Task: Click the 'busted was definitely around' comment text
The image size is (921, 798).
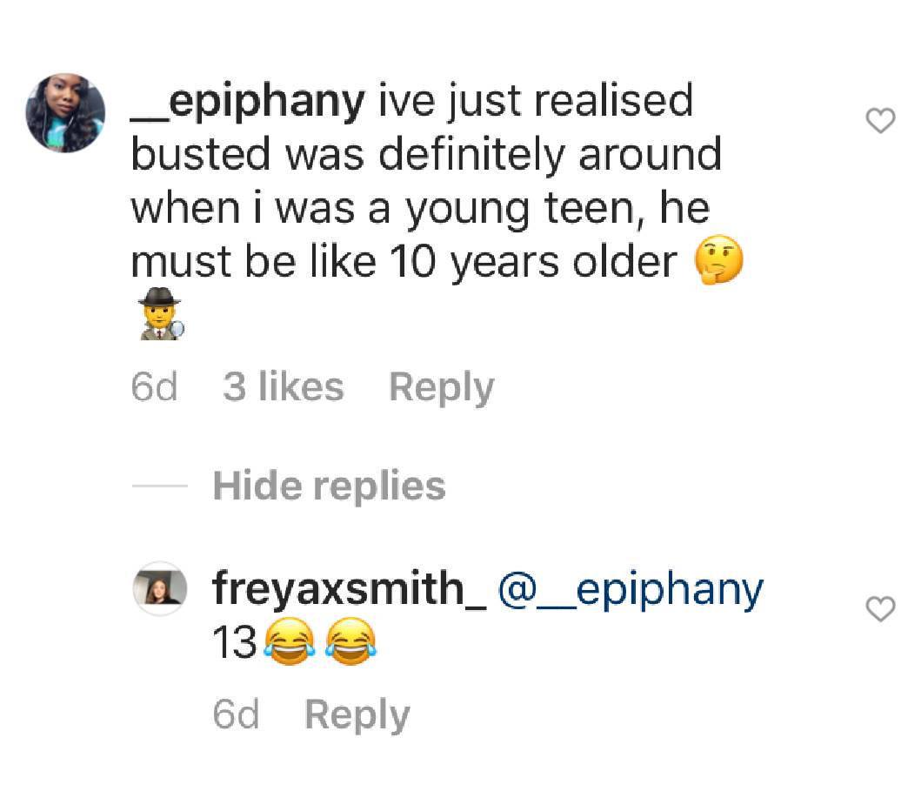Action: [x=426, y=155]
